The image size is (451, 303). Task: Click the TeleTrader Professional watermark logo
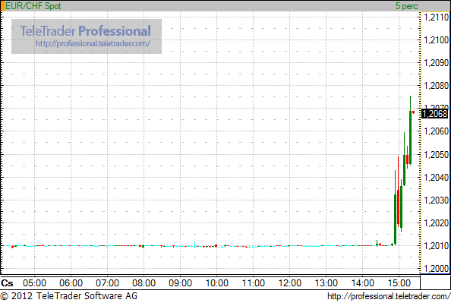point(85,31)
